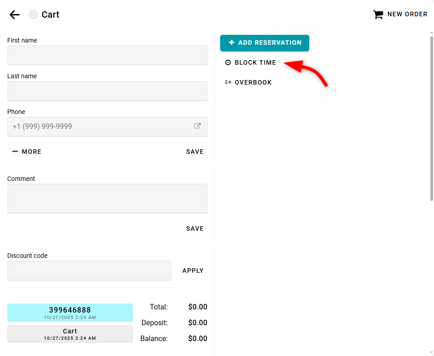Focus the Last name field
Image resolution: width=434 pixels, height=356 pixels.
coord(107,91)
